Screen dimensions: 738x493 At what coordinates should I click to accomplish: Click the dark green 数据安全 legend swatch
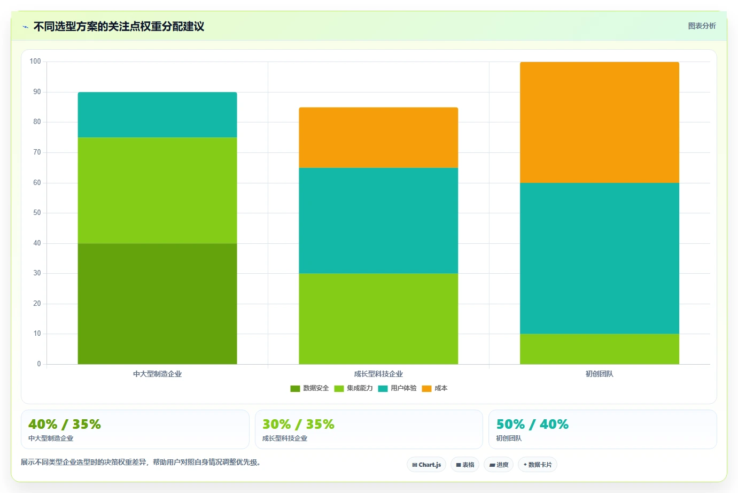coord(295,389)
